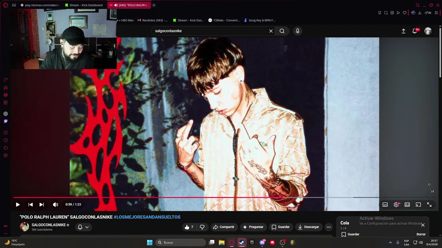
Task: Open the SALGOCONLASNIKE channel name
Action: [x=49, y=225]
